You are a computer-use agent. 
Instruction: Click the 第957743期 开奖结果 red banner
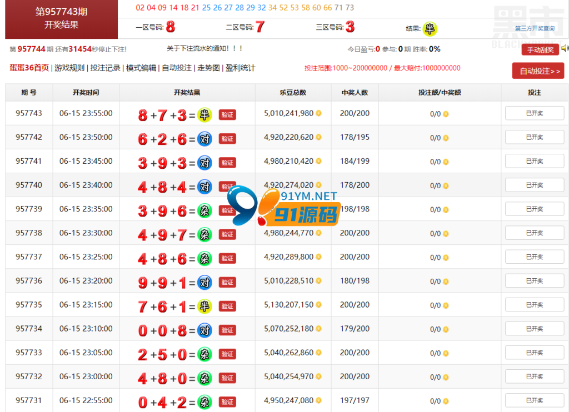(61, 18)
